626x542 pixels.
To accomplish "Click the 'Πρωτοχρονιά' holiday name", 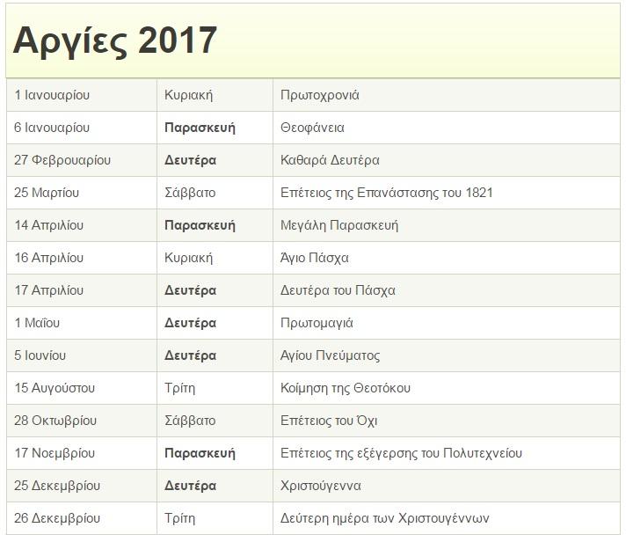I will (x=319, y=95).
